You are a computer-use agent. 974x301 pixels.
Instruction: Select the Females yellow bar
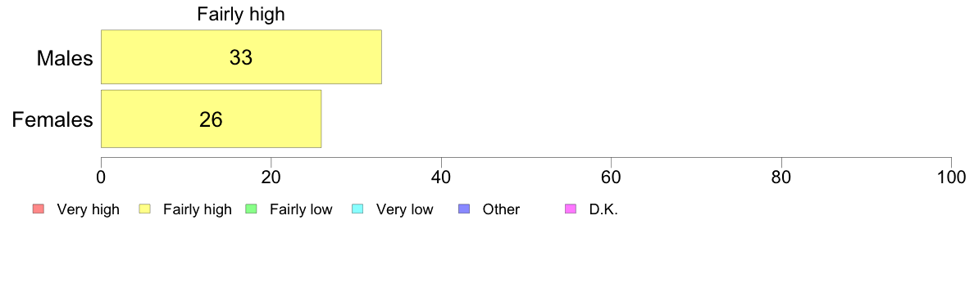pos(212,119)
